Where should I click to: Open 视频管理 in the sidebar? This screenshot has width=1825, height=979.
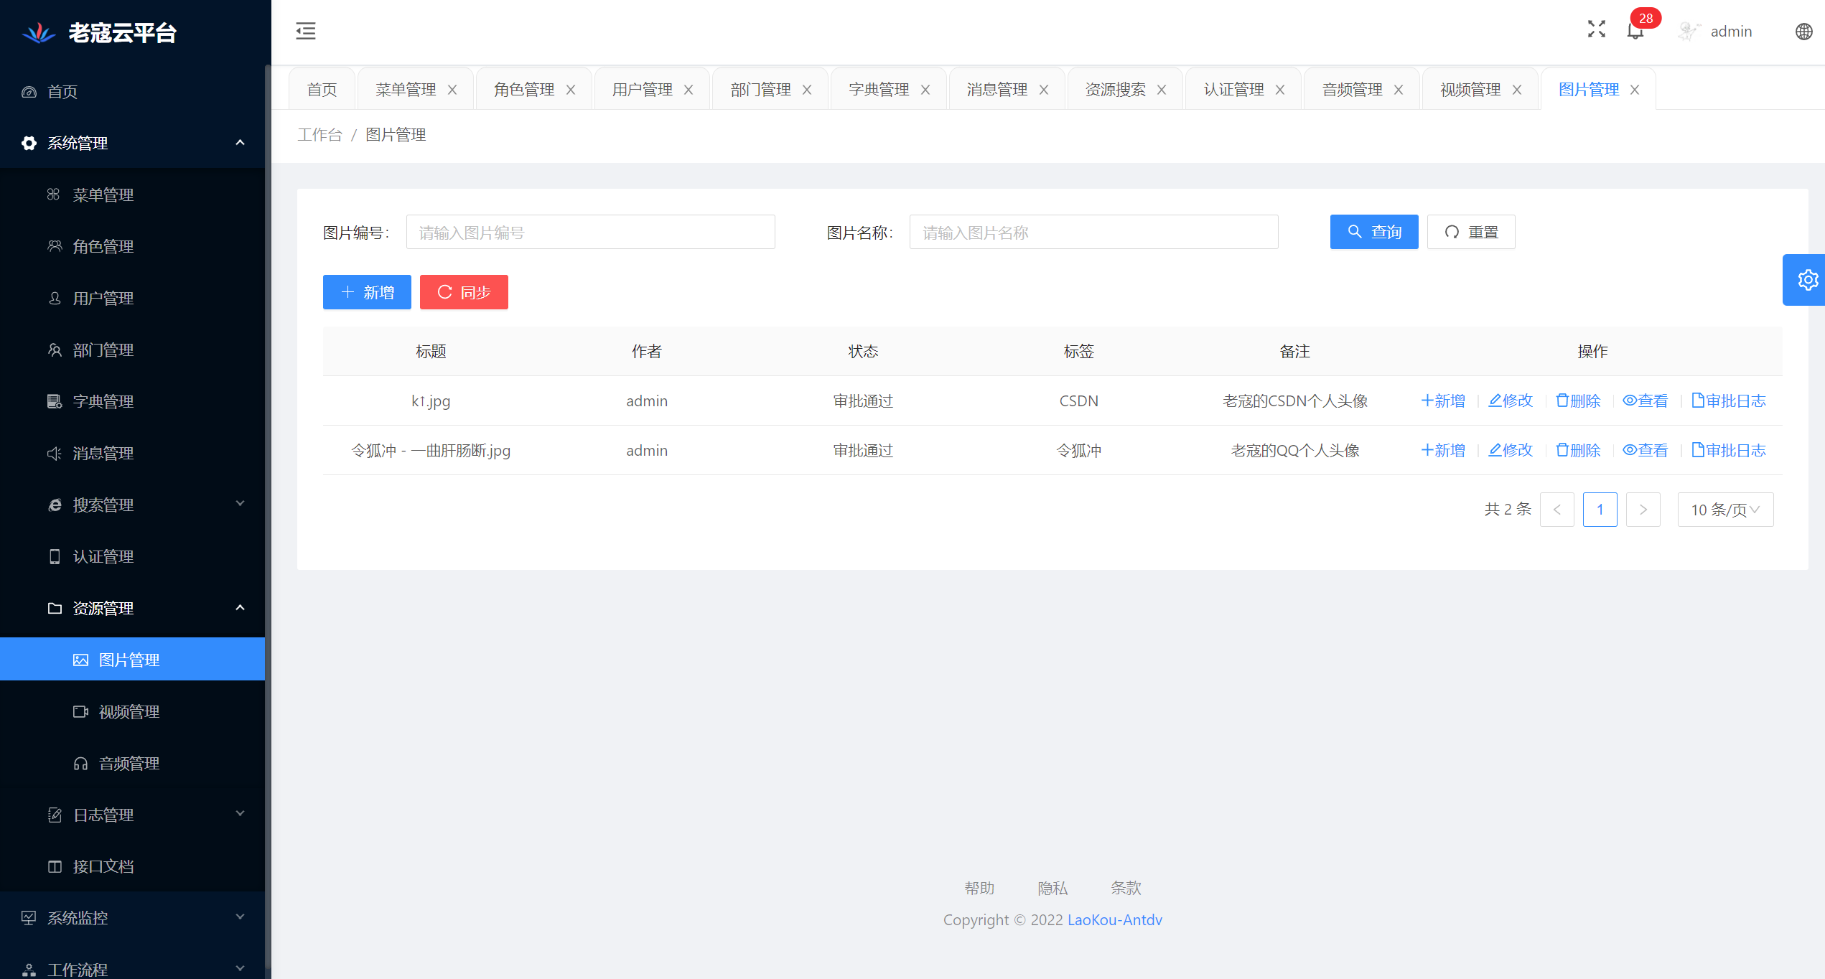coord(129,711)
